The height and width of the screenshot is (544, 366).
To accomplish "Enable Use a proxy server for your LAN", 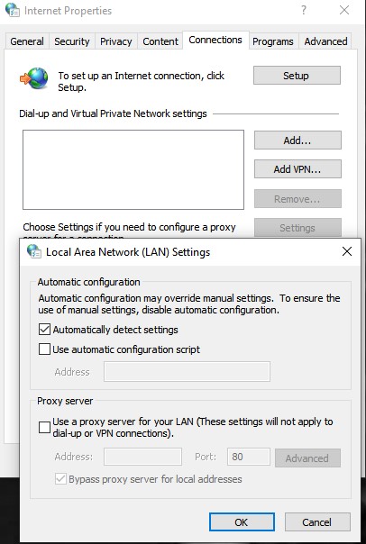I will point(44,427).
